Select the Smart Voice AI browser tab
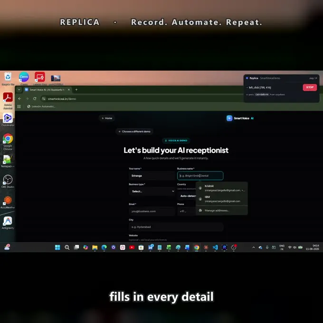 click(47, 90)
